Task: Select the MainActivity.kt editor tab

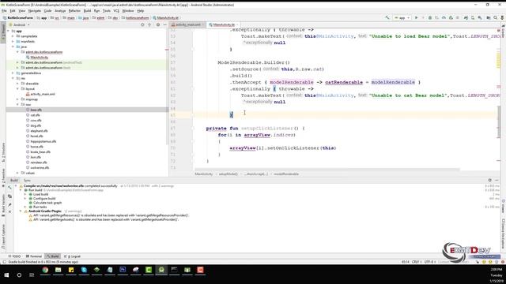Action: pyautogui.click(x=223, y=24)
